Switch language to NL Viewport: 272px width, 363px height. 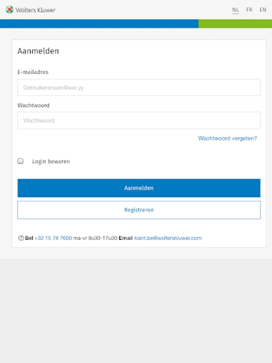point(235,10)
